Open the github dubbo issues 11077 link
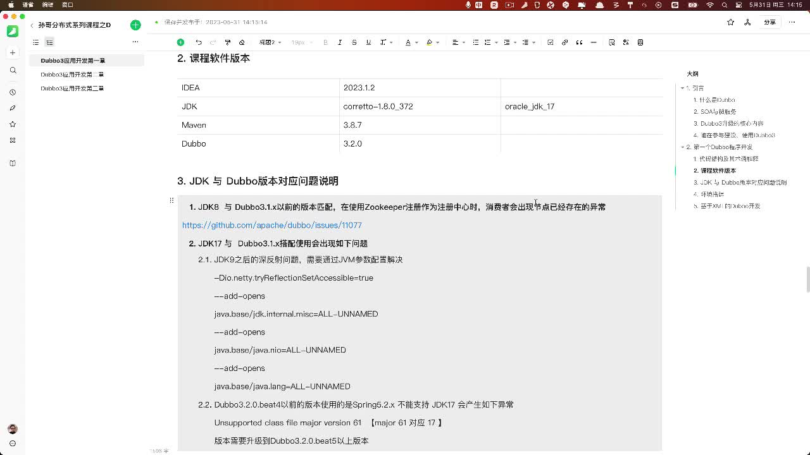This screenshot has width=810, height=455. tap(272, 225)
